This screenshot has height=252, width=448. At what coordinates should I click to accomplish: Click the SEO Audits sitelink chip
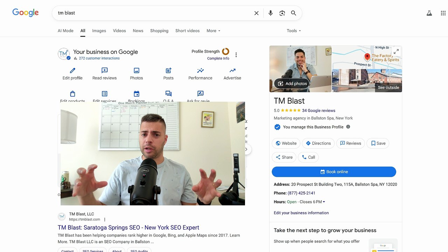point(139,250)
